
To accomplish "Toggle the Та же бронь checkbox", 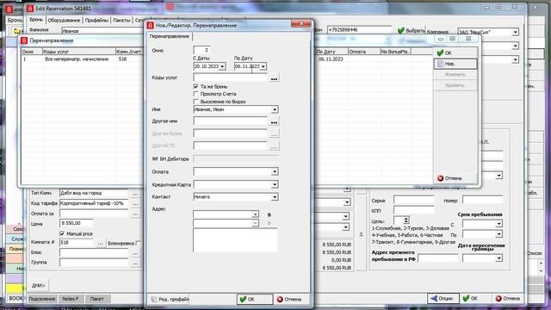I will coord(195,86).
